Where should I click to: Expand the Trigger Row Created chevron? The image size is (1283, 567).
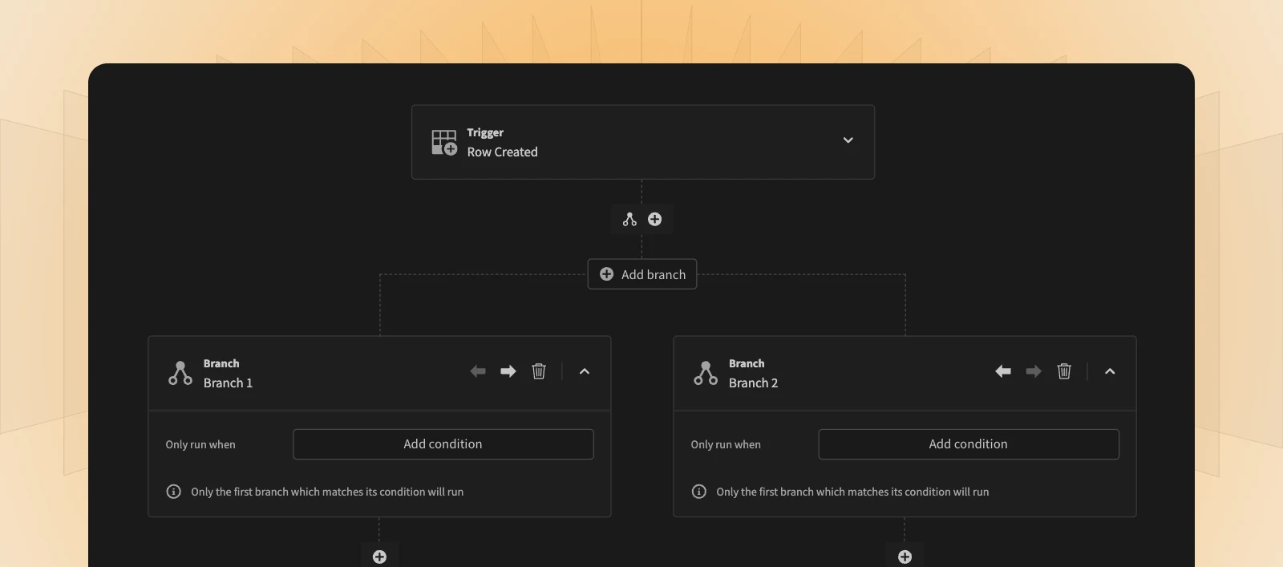[848, 140]
